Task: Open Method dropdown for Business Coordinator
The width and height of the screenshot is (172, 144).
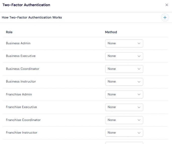Action: 124,69
